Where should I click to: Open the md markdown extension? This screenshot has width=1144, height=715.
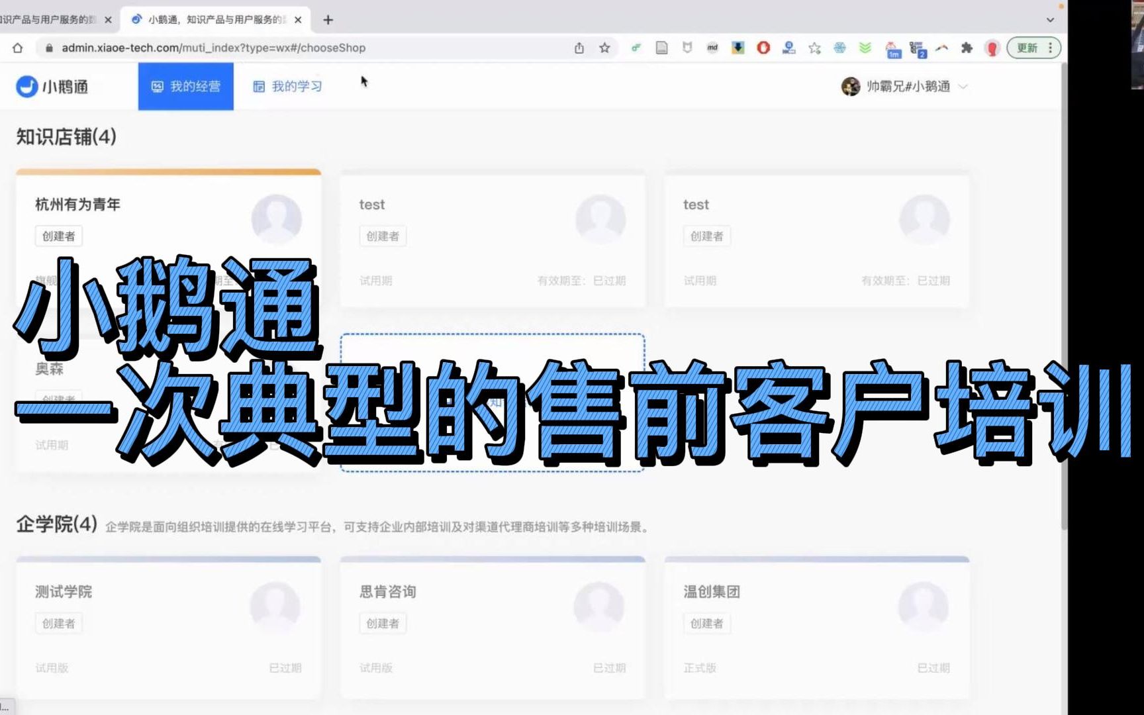click(x=712, y=48)
